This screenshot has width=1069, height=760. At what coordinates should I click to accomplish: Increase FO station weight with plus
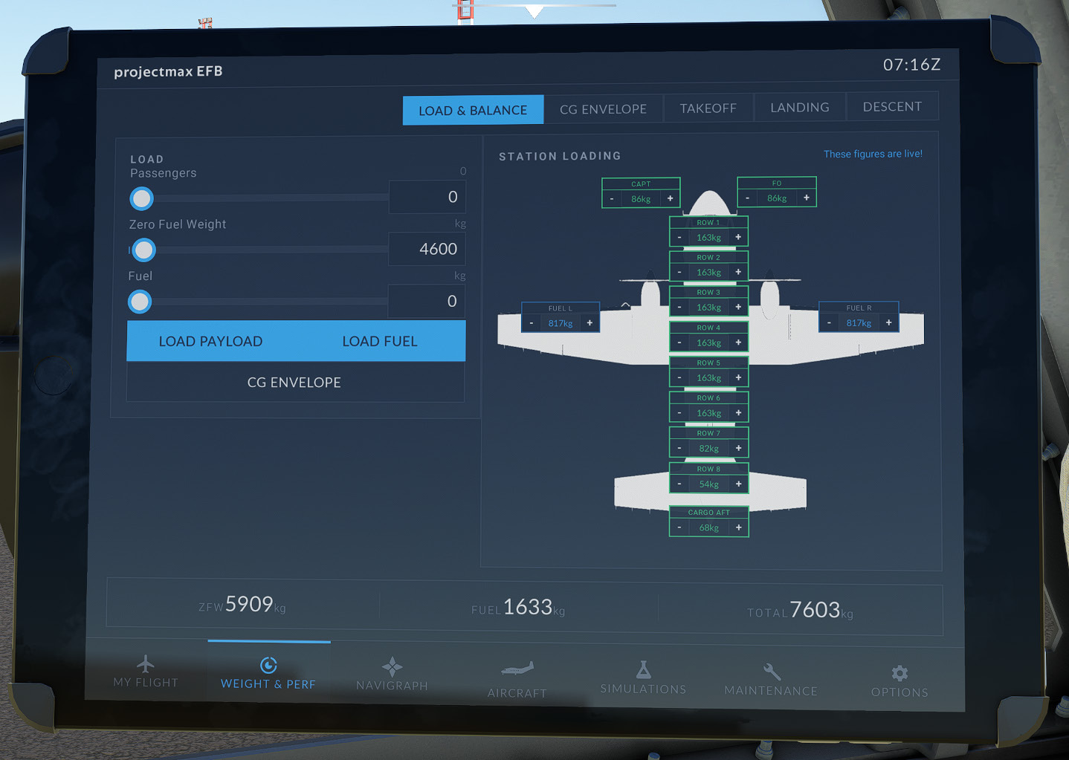806,198
